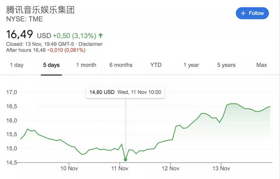Select the Max time range
Screen dimensions: 280x179
[262, 65]
